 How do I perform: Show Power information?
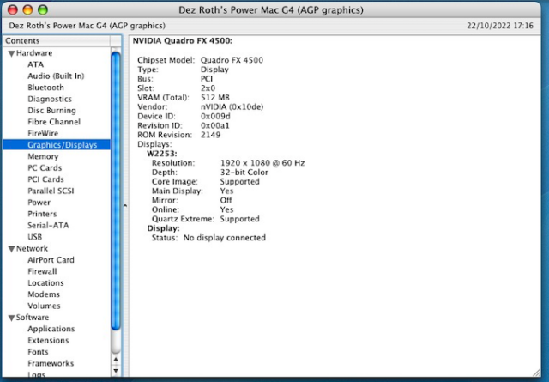[x=39, y=203]
